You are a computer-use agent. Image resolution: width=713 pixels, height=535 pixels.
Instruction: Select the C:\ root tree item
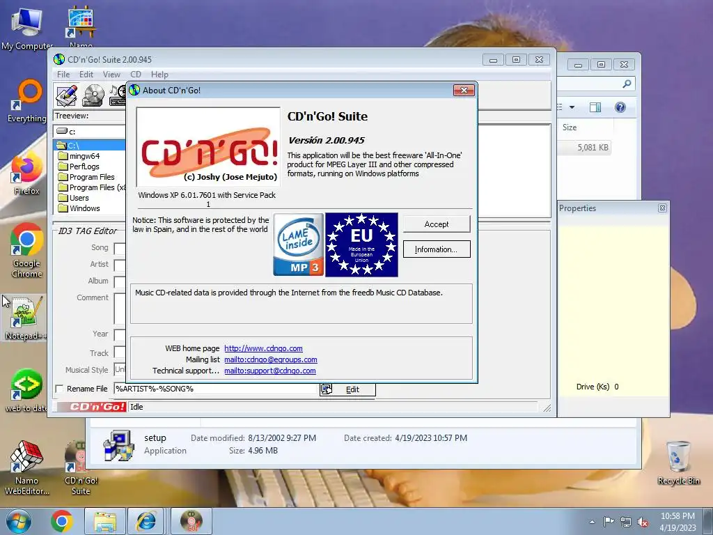90,145
